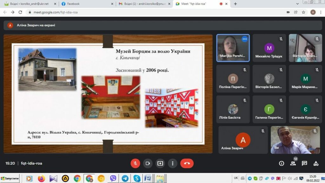Open options on Магійка Регені tile
The image size is (325, 183).
click(244, 39)
